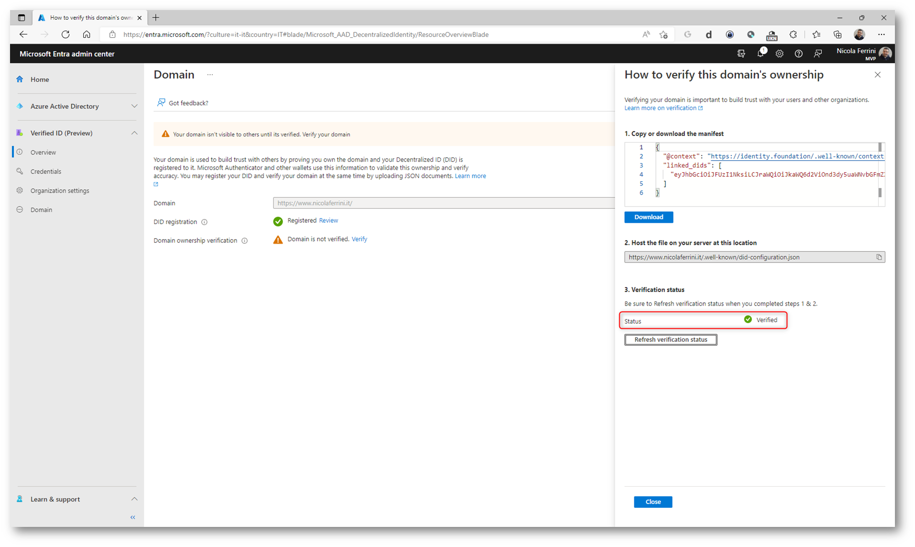Click the Download manifest button
915x547 pixels.
click(649, 217)
